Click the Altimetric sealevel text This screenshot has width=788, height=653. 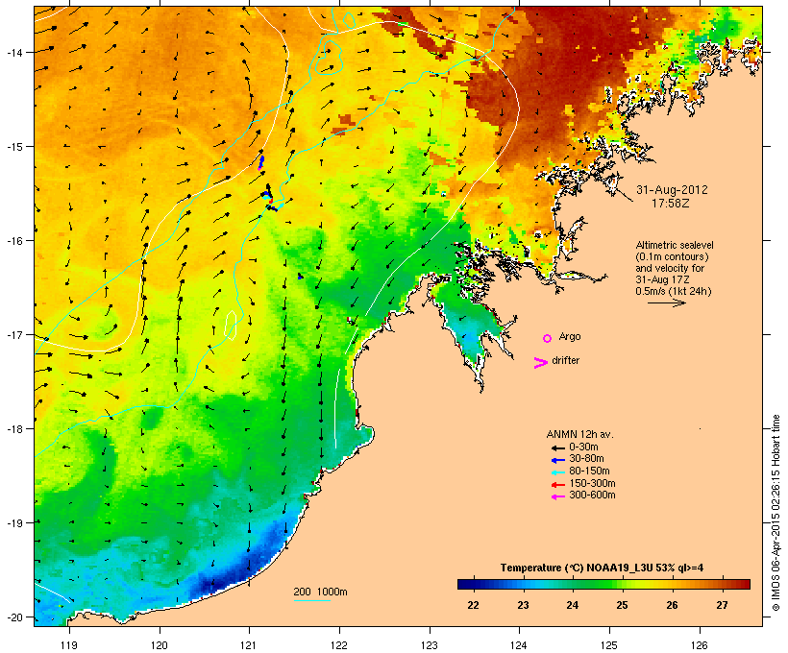(675, 245)
